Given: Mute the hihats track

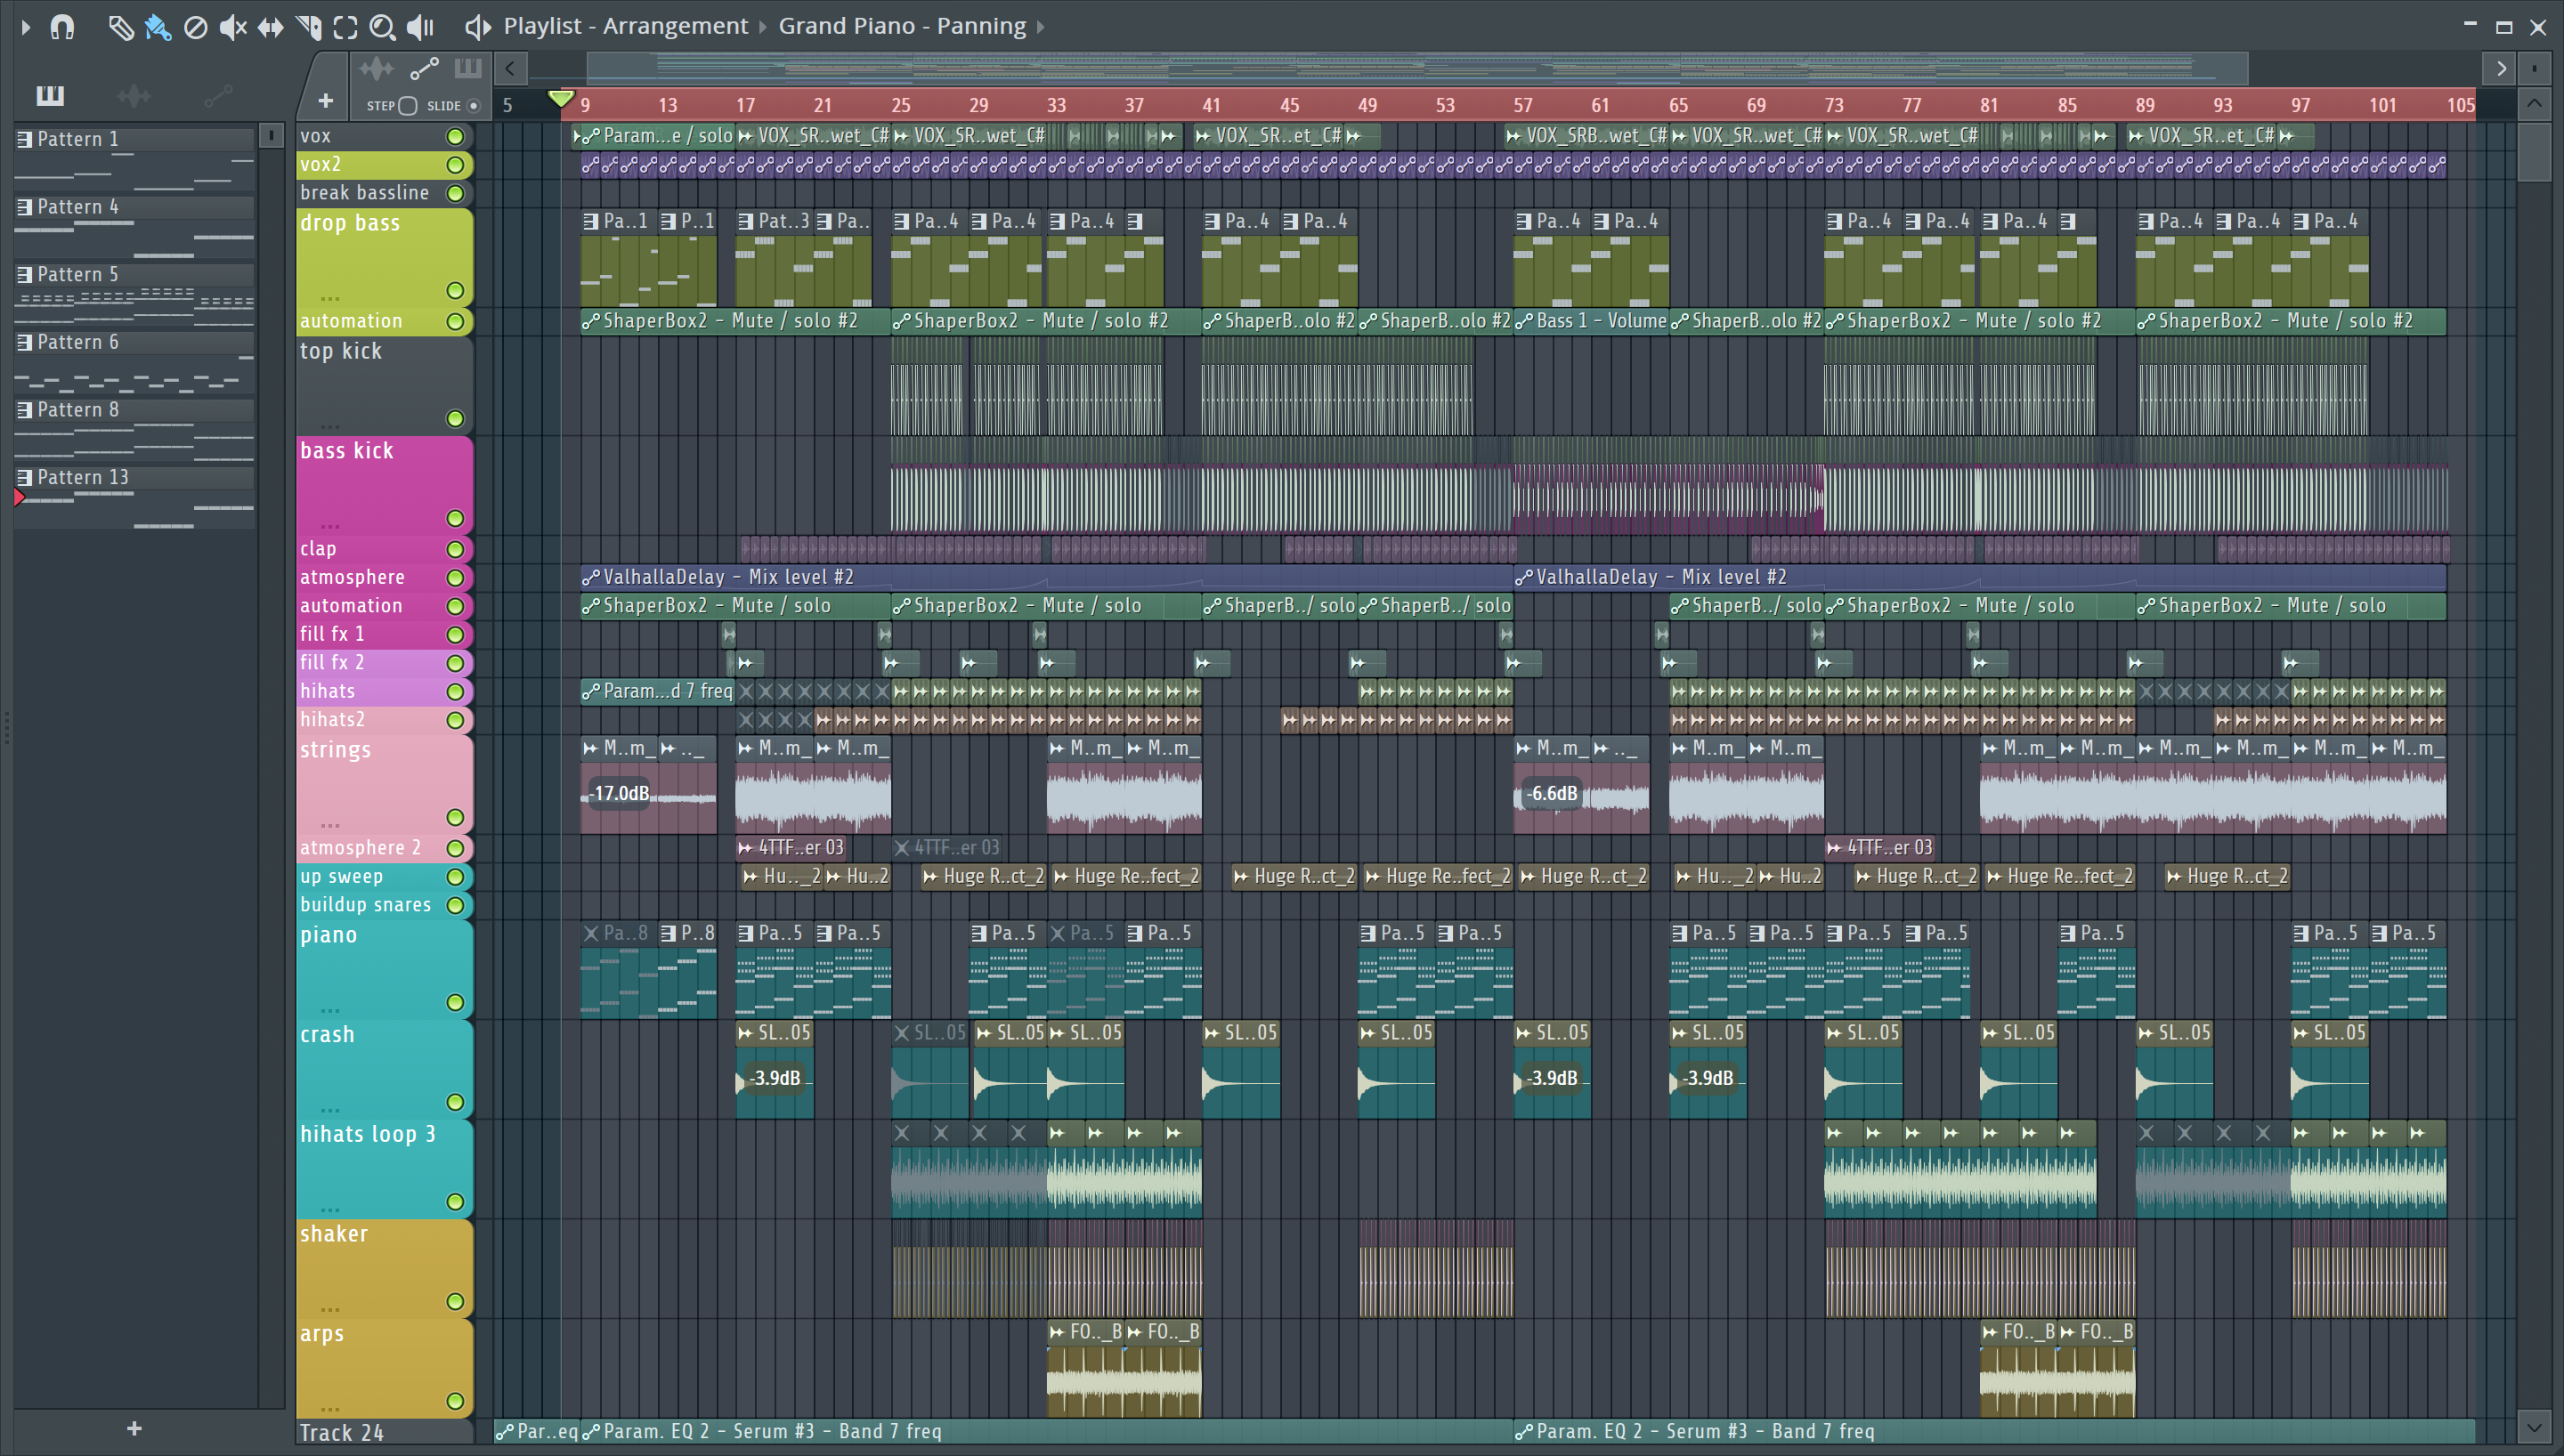Looking at the screenshot, I should coord(455,691).
